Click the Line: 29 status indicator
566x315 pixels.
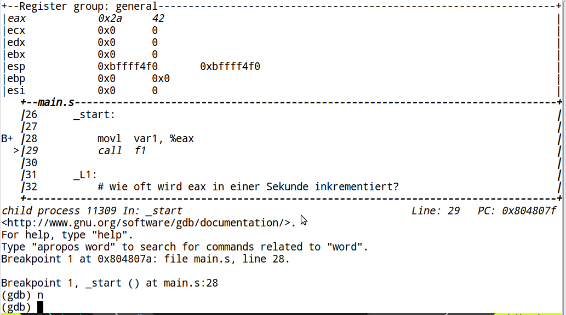436,211
